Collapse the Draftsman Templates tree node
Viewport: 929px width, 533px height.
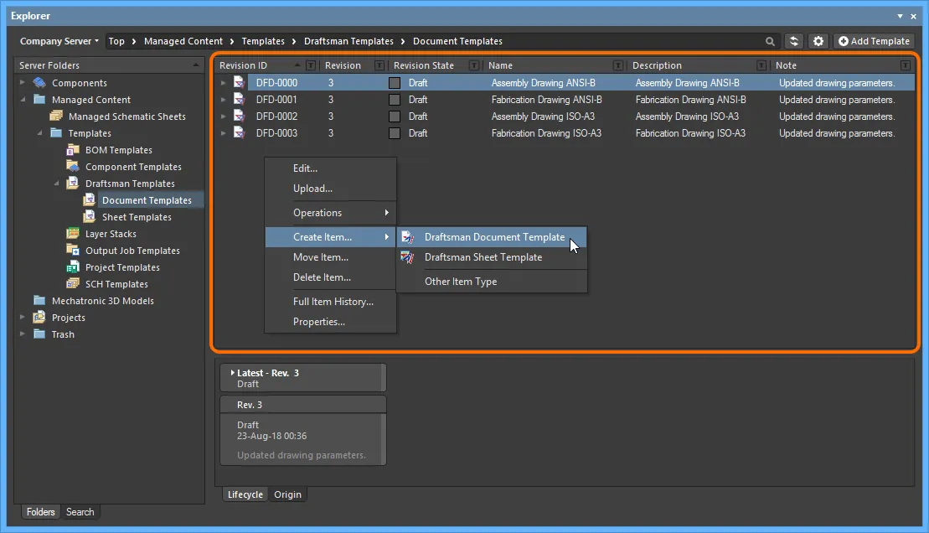(56, 184)
